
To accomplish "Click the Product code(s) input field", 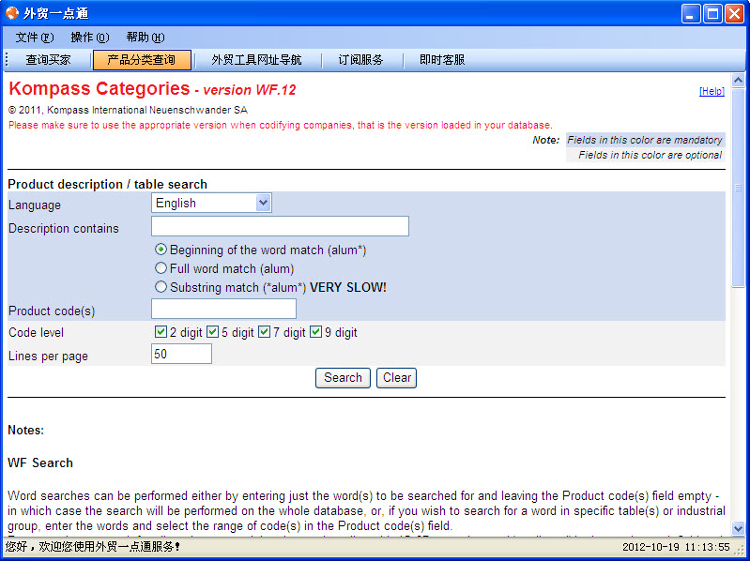I will [223, 309].
